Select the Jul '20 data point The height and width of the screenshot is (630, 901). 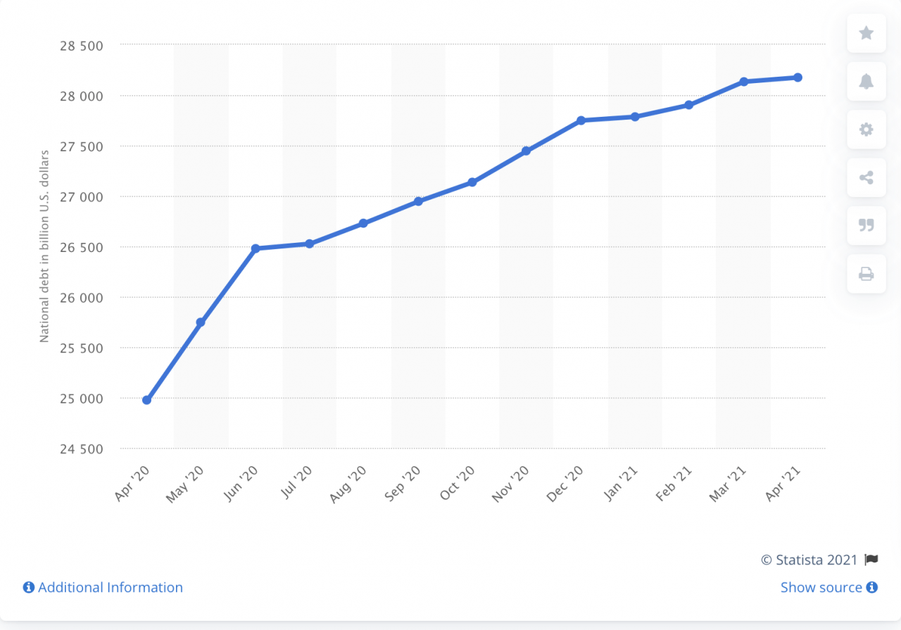(x=309, y=244)
